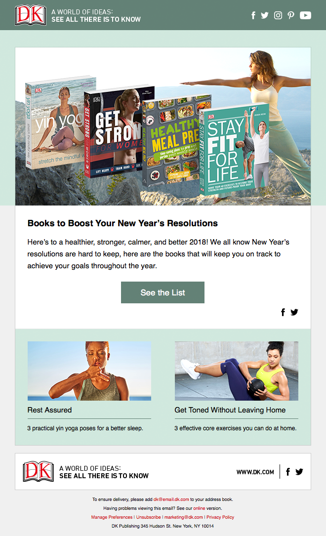The height and width of the screenshot is (536, 326).
Task: Visit the Instagram icon in header
Action: point(278,15)
